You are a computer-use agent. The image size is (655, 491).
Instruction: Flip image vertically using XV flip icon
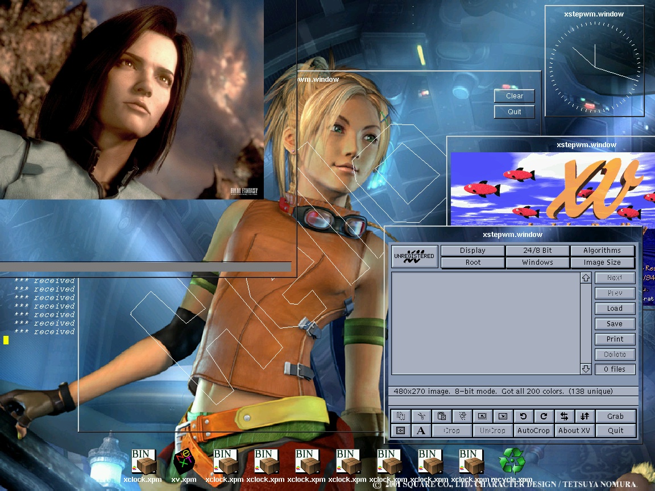point(584,416)
